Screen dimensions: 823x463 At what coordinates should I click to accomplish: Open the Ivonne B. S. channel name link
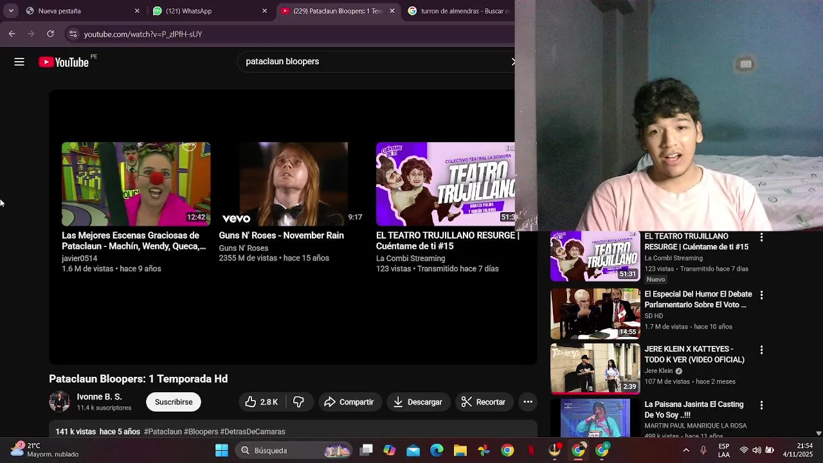pos(99,397)
